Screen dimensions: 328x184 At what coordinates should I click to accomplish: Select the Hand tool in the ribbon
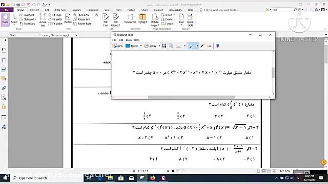[5, 19]
